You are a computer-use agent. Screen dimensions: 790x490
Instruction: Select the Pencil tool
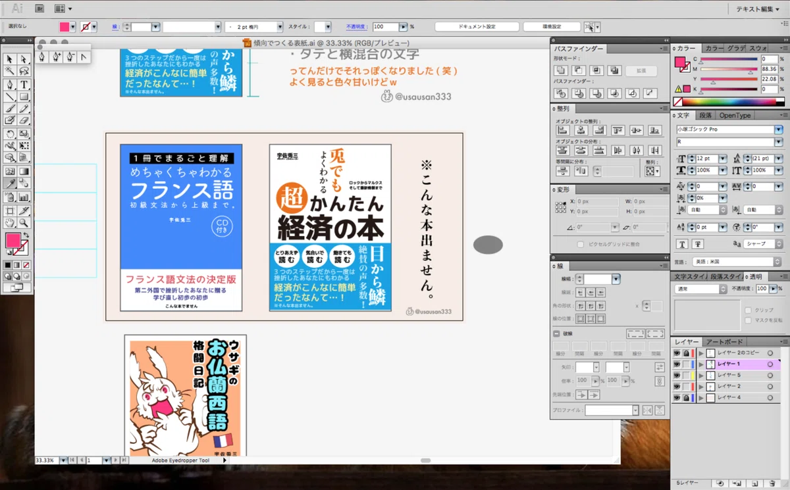point(24,109)
